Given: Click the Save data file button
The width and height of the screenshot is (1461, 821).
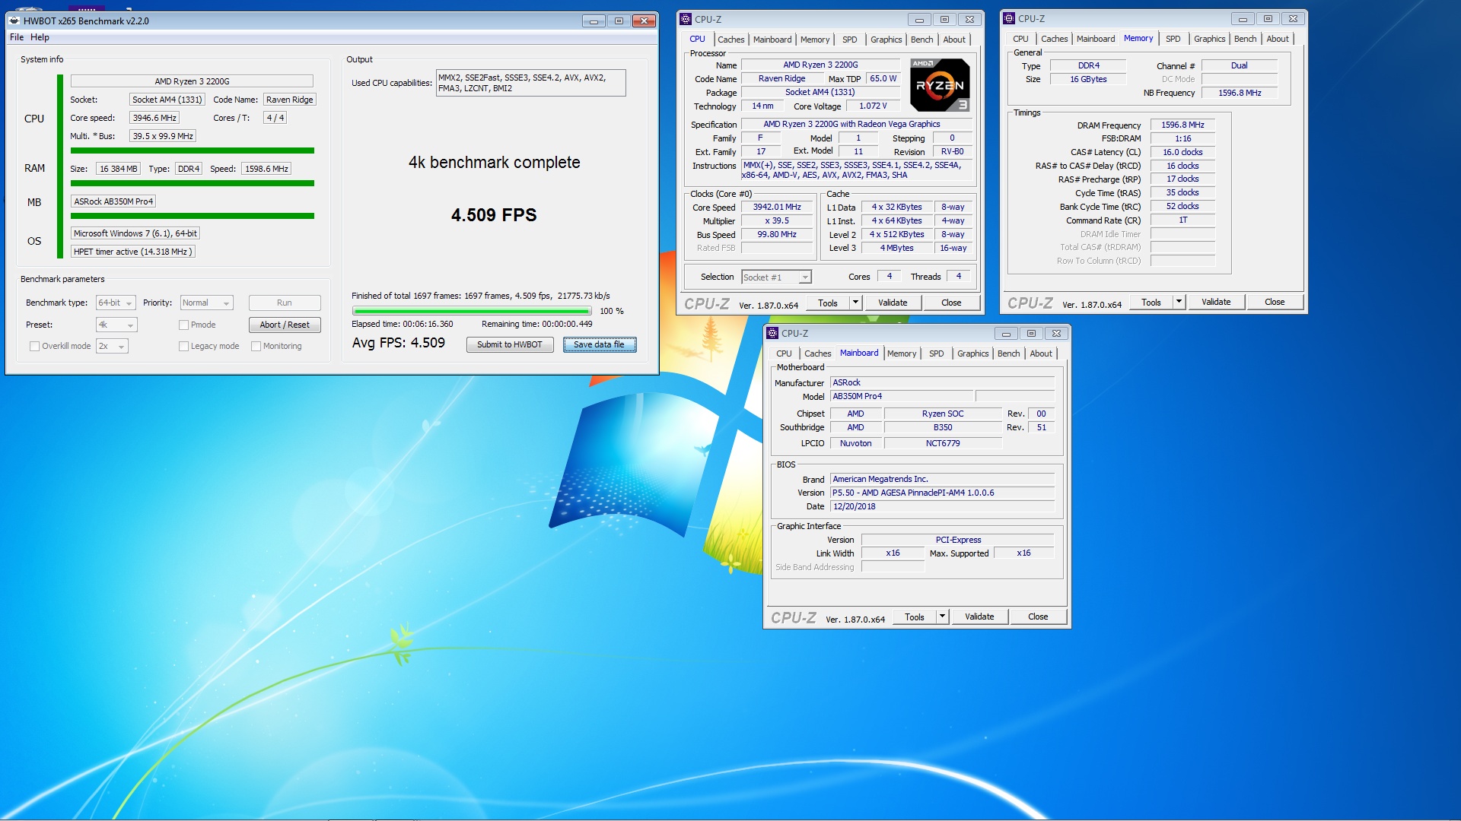Looking at the screenshot, I should coord(600,344).
